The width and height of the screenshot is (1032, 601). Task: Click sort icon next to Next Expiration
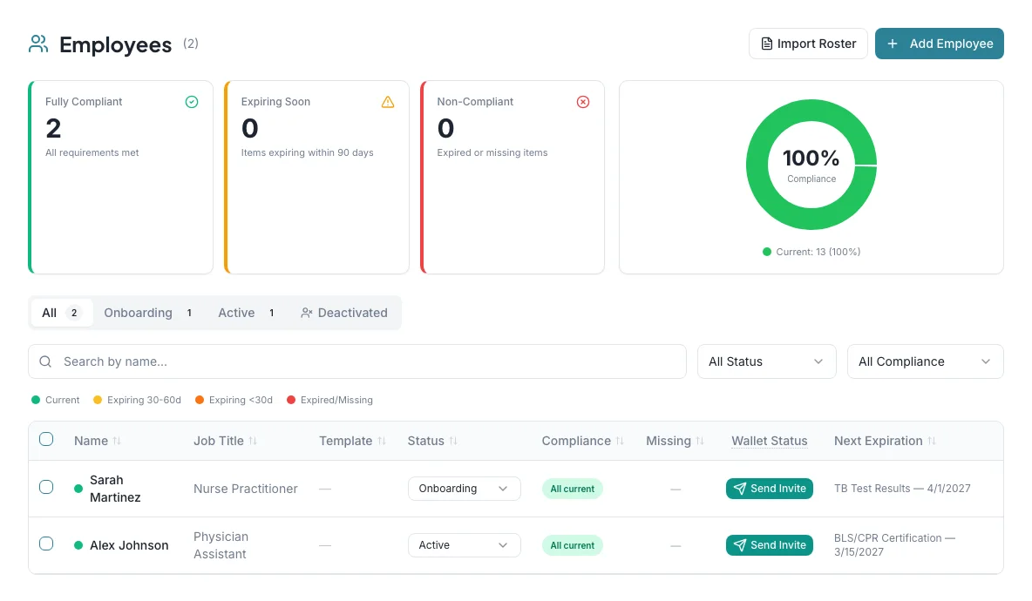point(931,442)
